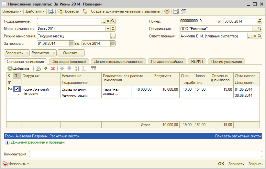The image size is (266, 169).
Task: Click magnifier icon next to Организация field
Action: click(260, 29)
